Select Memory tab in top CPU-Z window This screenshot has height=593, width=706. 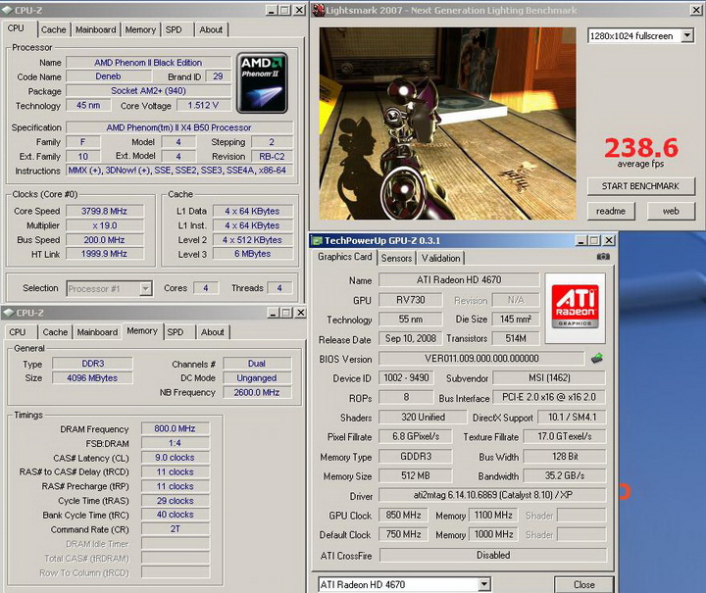pos(140,29)
